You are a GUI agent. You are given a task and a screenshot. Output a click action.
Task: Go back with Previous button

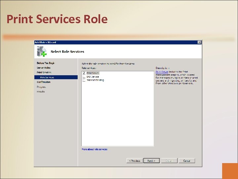coord(135,161)
